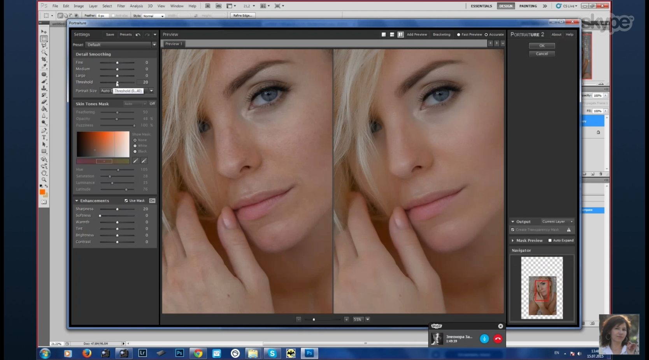Select side-by-side vertical split preview icon
The image size is (649, 360).
point(400,35)
